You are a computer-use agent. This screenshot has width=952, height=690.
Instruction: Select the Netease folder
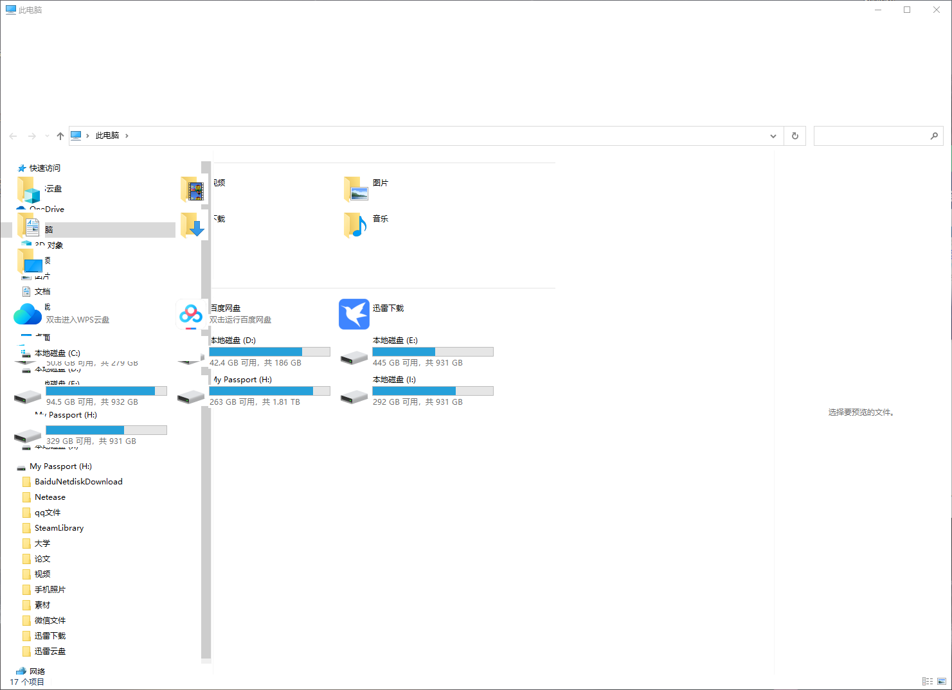[50, 497]
